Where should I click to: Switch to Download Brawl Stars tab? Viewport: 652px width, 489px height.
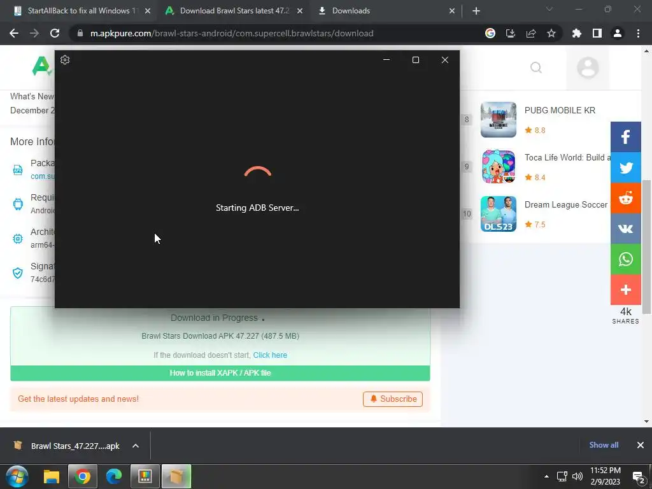(233, 11)
